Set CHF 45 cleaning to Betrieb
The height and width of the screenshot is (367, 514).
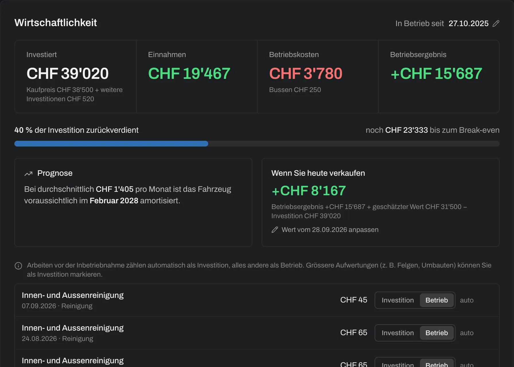click(437, 300)
